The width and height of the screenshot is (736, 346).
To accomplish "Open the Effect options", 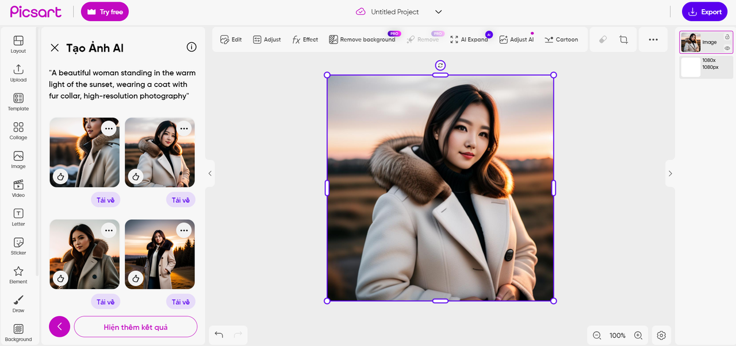I will click(305, 40).
